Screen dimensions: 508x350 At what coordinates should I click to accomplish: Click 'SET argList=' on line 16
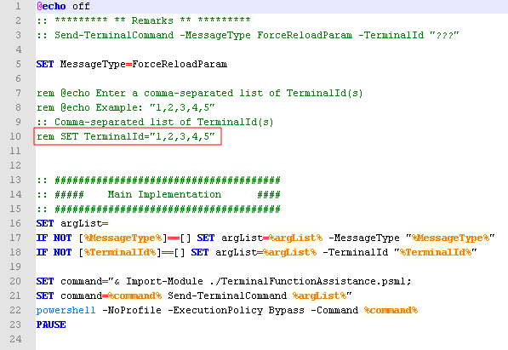(72, 223)
